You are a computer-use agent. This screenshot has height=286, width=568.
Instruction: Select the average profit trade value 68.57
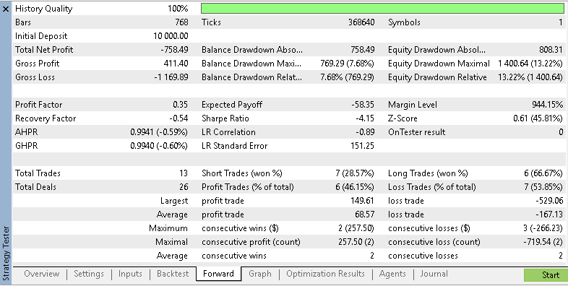point(365,215)
